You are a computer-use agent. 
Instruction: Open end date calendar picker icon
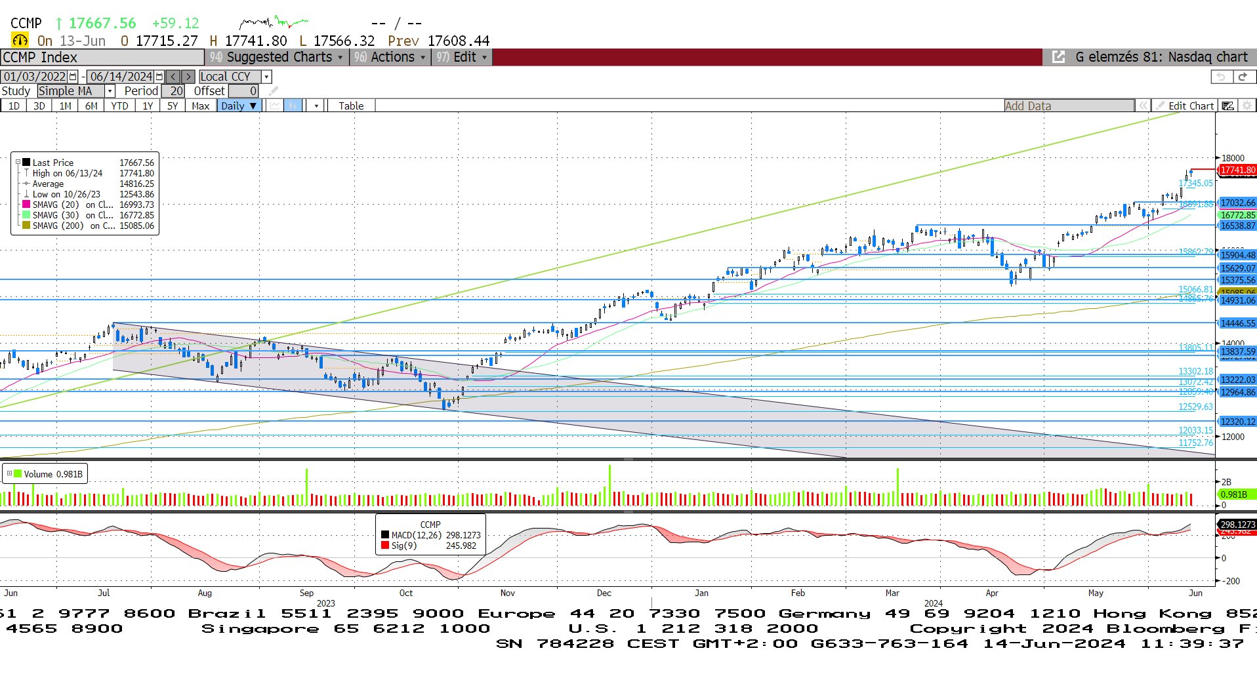(159, 77)
